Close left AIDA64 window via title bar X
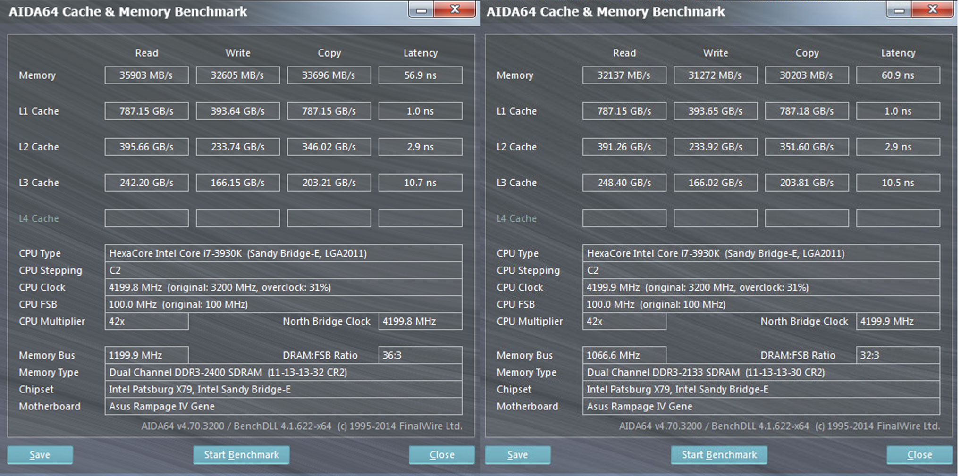Viewport: 961px width, 476px height. coord(455,9)
